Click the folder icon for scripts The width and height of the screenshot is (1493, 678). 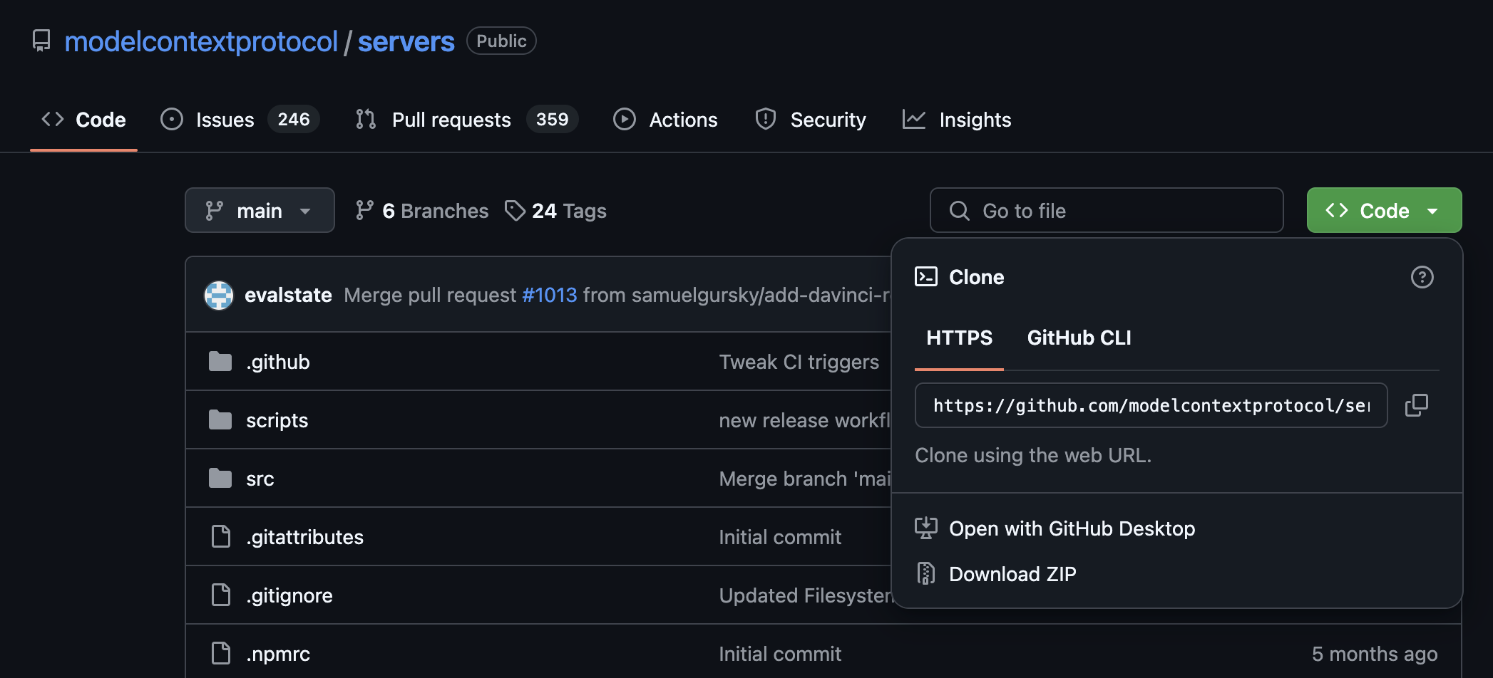click(x=220, y=420)
